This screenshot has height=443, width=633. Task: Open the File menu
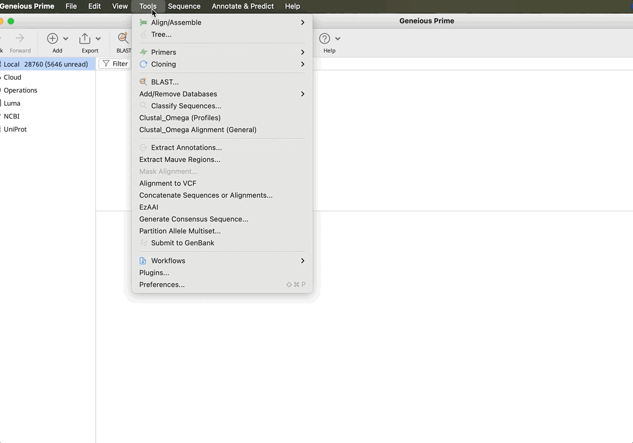click(71, 6)
